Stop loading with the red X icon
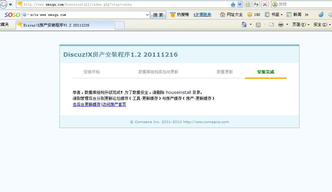Screen dimensions: 332x192 pyautogui.click(x=265, y=4)
